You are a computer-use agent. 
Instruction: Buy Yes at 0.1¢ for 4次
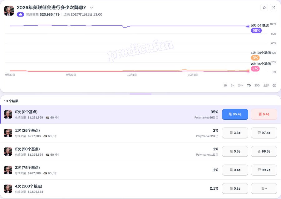(235, 188)
